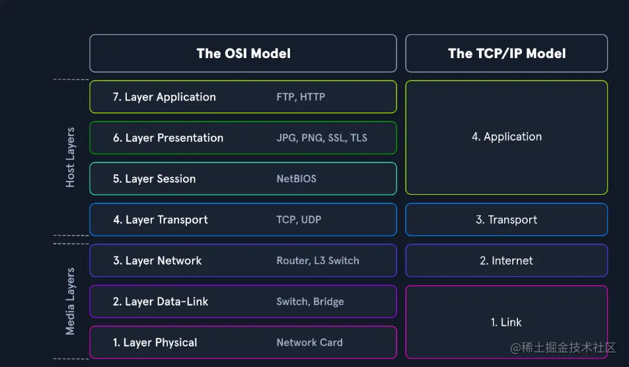Click the TCP/IP 2. Internet box
Viewport: 629px width, 367px height.
click(506, 261)
